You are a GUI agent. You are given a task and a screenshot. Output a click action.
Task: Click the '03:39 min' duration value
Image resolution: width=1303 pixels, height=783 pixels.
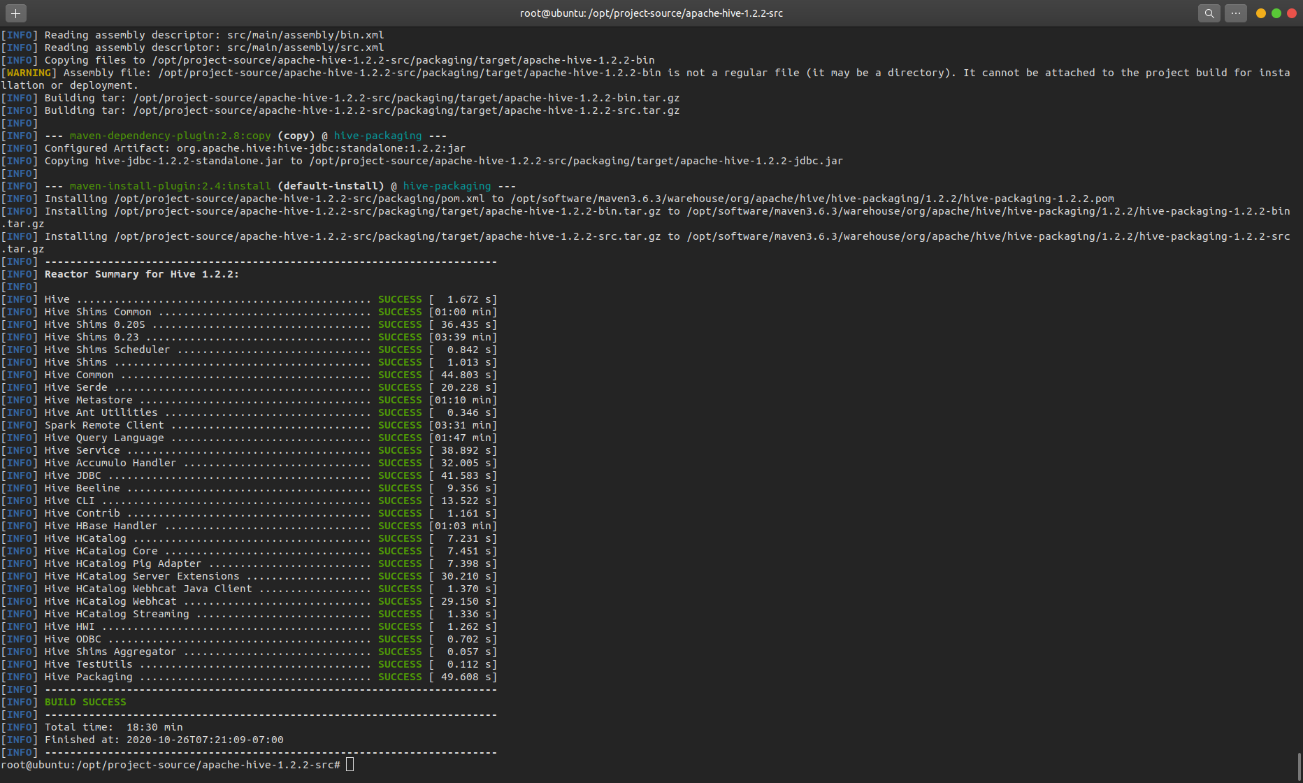[x=463, y=337]
